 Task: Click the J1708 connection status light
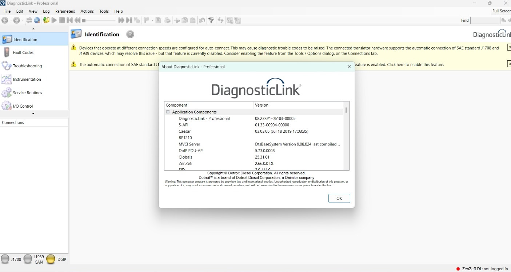point(5,259)
